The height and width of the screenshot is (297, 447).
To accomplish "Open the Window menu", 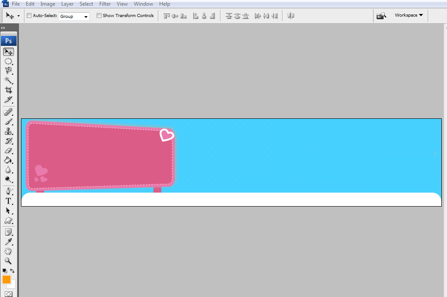I will pos(143,3).
